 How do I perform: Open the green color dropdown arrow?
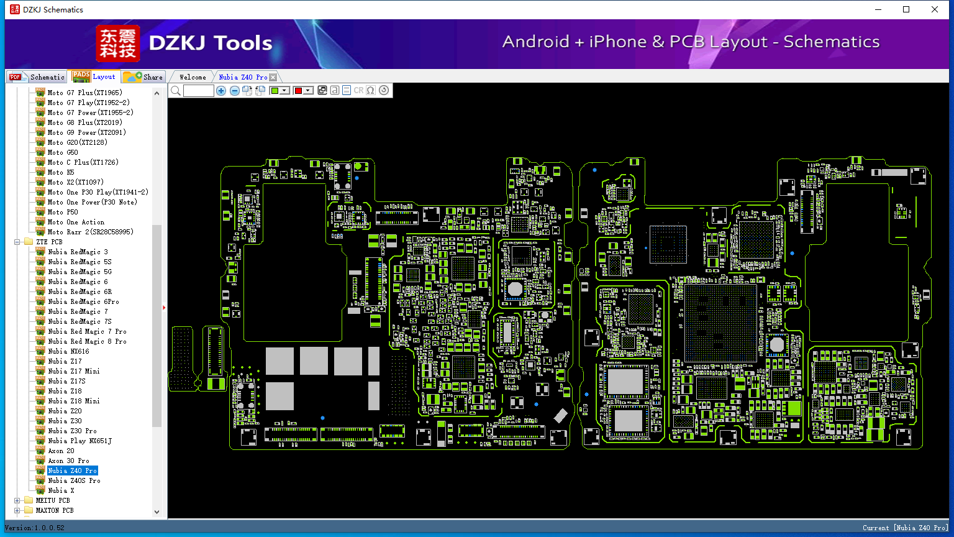coord(284,91)
